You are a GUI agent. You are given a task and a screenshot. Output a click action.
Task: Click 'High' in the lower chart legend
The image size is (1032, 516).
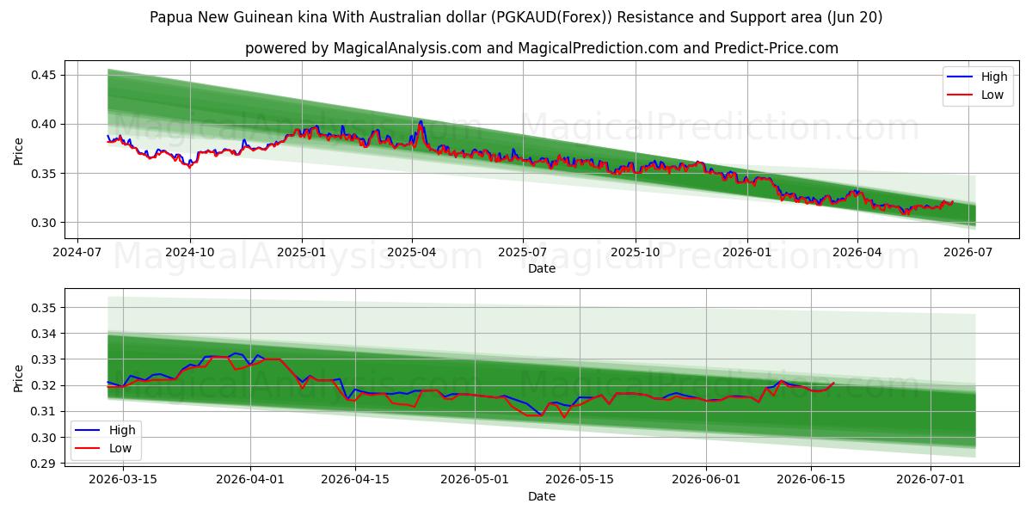(122, 430)
